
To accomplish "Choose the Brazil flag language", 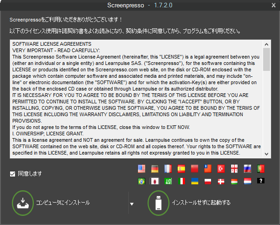I will point(142,181).
